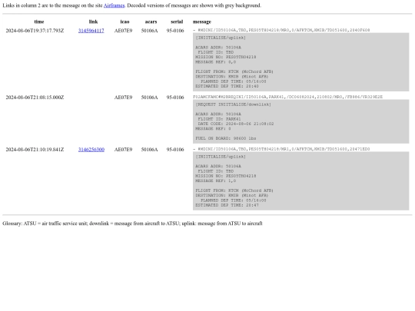
Task: Select timestamp 2024-08-06T21:10:19.841Z
Action: [35, 150]
